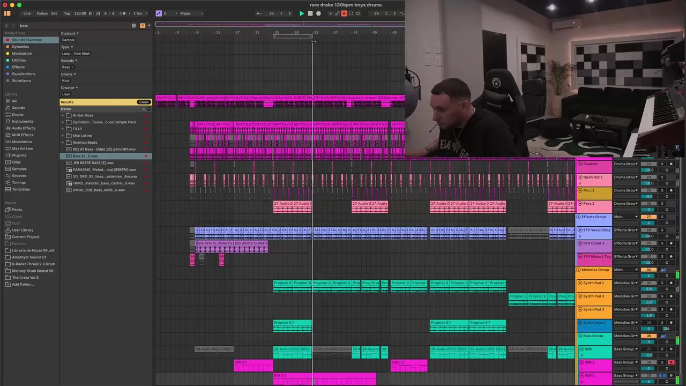Fold the Bass Group track
This screenshot has height=386, width=686.
point(579,336)
